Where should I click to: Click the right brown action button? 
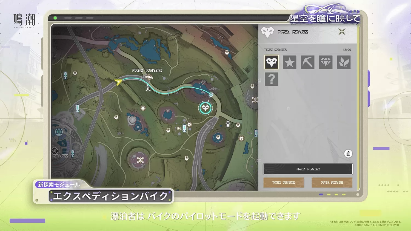point(332,182)
